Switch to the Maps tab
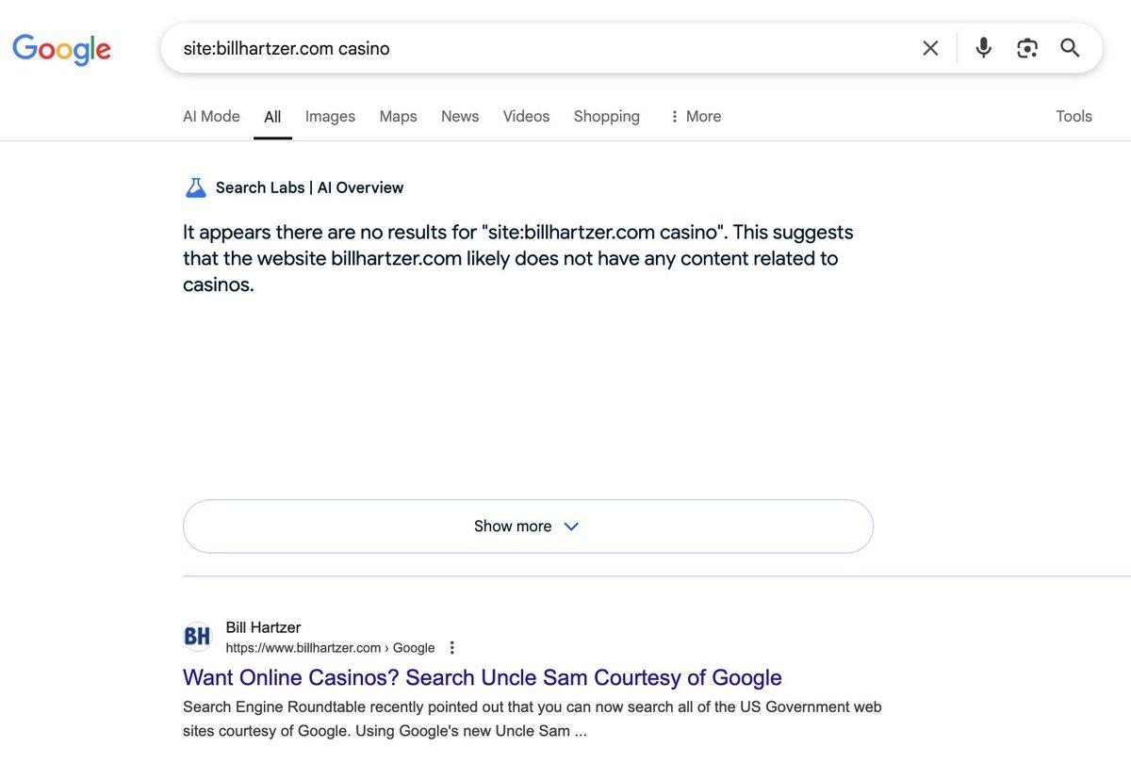1131x763 pixels. click(398, 116)
